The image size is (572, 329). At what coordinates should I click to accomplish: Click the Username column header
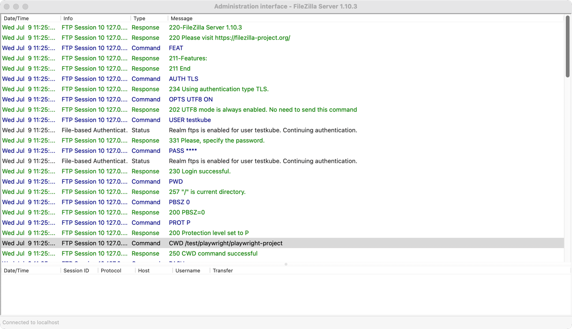point(186,270)
